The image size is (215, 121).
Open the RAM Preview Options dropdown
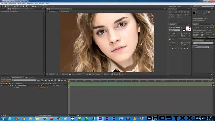(x=202, y=30)
